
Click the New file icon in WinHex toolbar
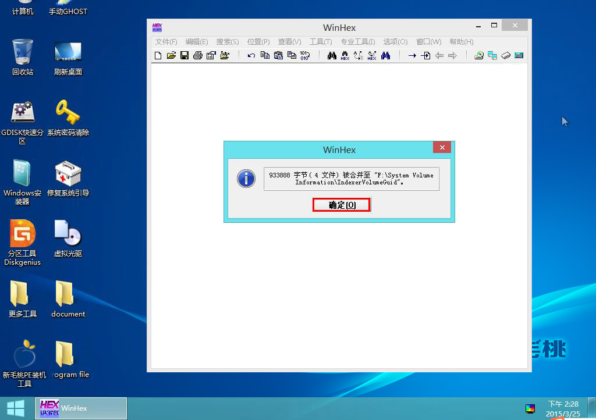[158, 55]
